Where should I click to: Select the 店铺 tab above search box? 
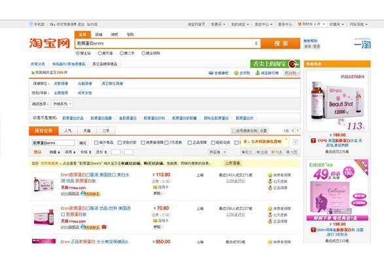click(x=98, y=35)
